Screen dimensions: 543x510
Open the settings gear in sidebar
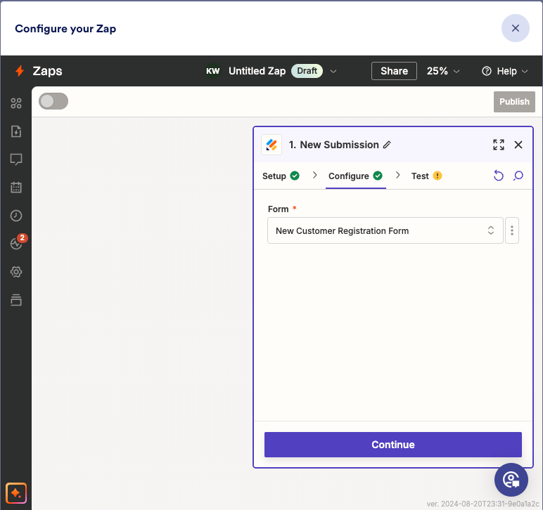tap(16, 272)
